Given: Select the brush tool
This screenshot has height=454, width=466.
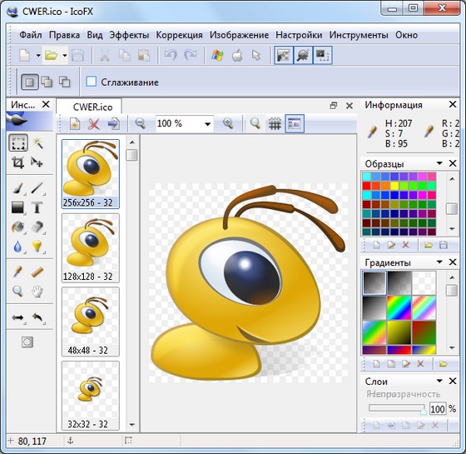Looking at the screenshot, I should coord(18,188).
